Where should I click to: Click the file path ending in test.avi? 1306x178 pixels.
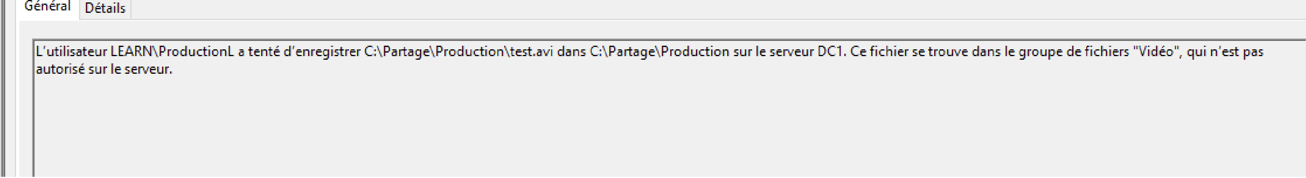[x=459, y=52]
